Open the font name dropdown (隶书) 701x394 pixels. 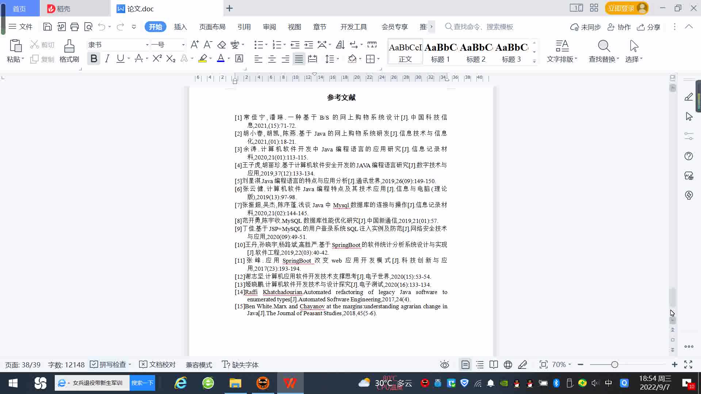click(147, 45)
